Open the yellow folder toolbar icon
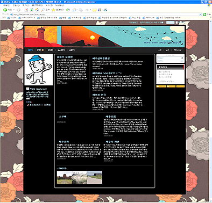 coord(95,10)
